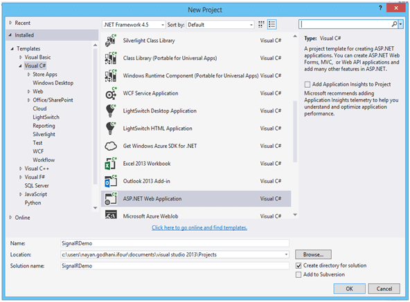
Task: Click the WCF Service Application gear icon
Action: pos(111,93)
